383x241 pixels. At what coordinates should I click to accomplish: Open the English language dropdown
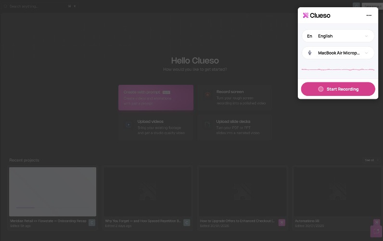(x=338, y=36)
